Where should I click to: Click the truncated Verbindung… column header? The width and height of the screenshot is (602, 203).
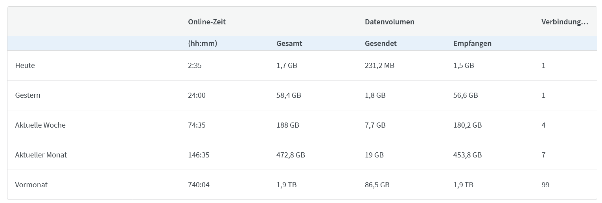(x=565, y=22)
